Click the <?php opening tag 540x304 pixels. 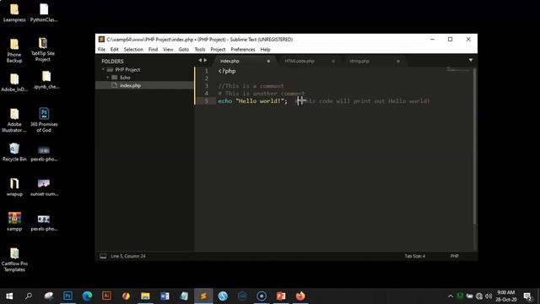click(227, 71)
